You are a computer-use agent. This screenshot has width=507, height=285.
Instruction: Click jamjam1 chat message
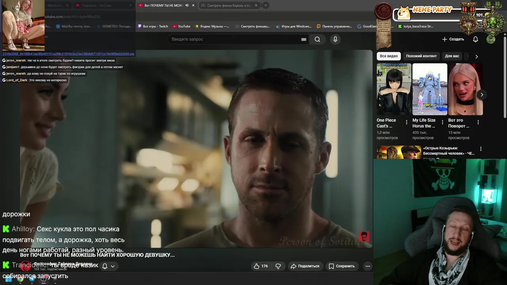[63, 67]
